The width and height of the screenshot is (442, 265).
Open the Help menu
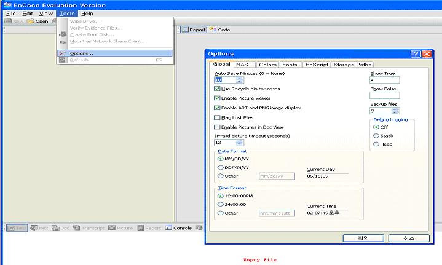(87, 14)
